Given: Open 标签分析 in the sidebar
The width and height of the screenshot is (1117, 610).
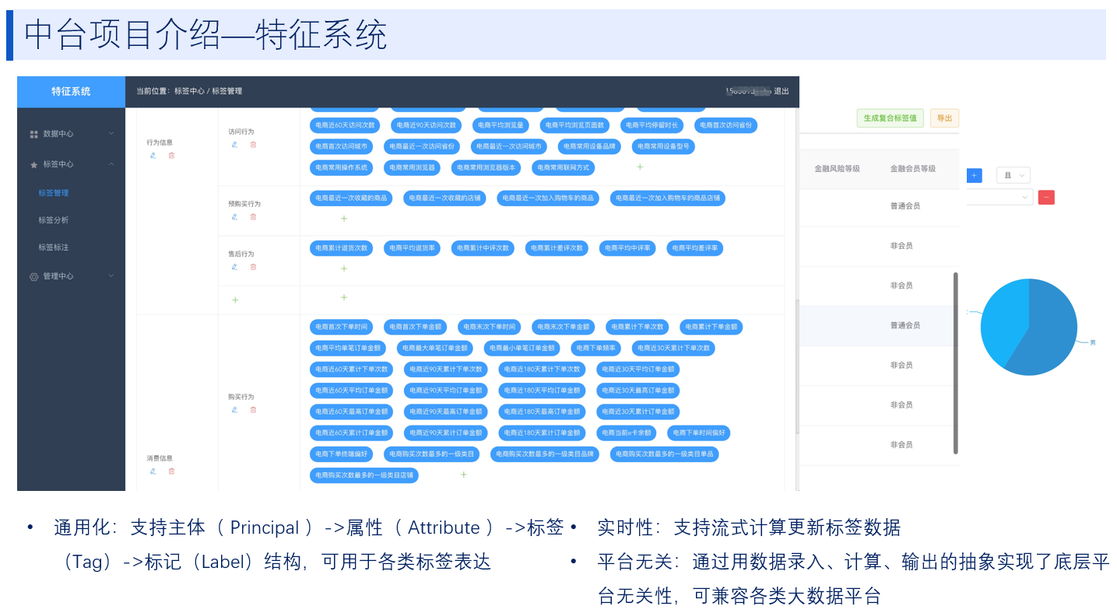Looking at the screenshot, I should pos(54,220).
